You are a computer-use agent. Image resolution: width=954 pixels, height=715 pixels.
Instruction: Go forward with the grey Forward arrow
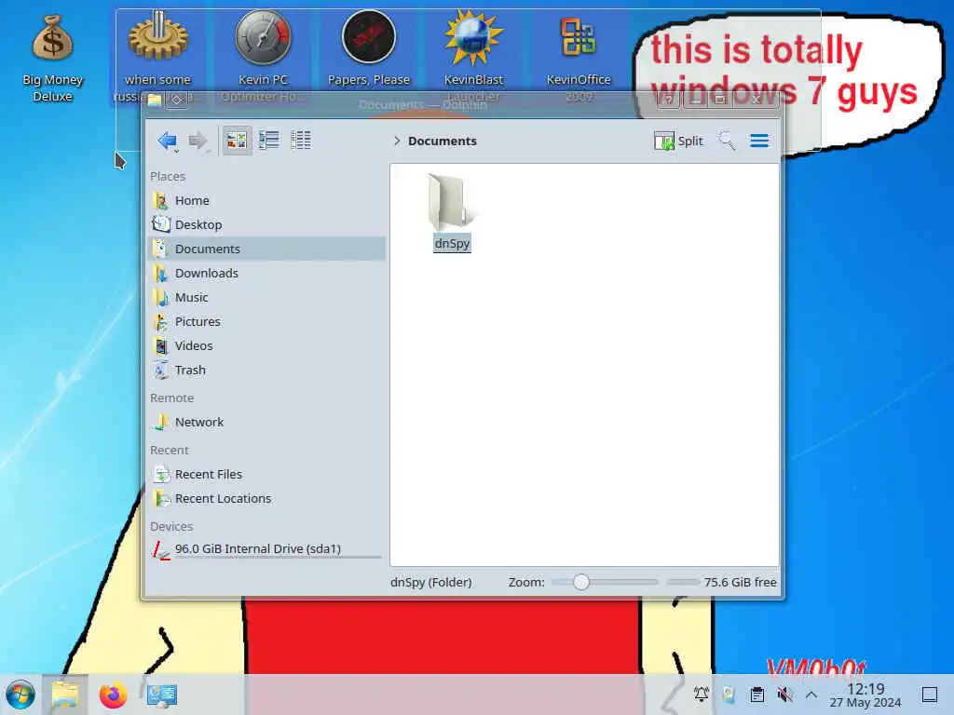click(x=198, y=142)
